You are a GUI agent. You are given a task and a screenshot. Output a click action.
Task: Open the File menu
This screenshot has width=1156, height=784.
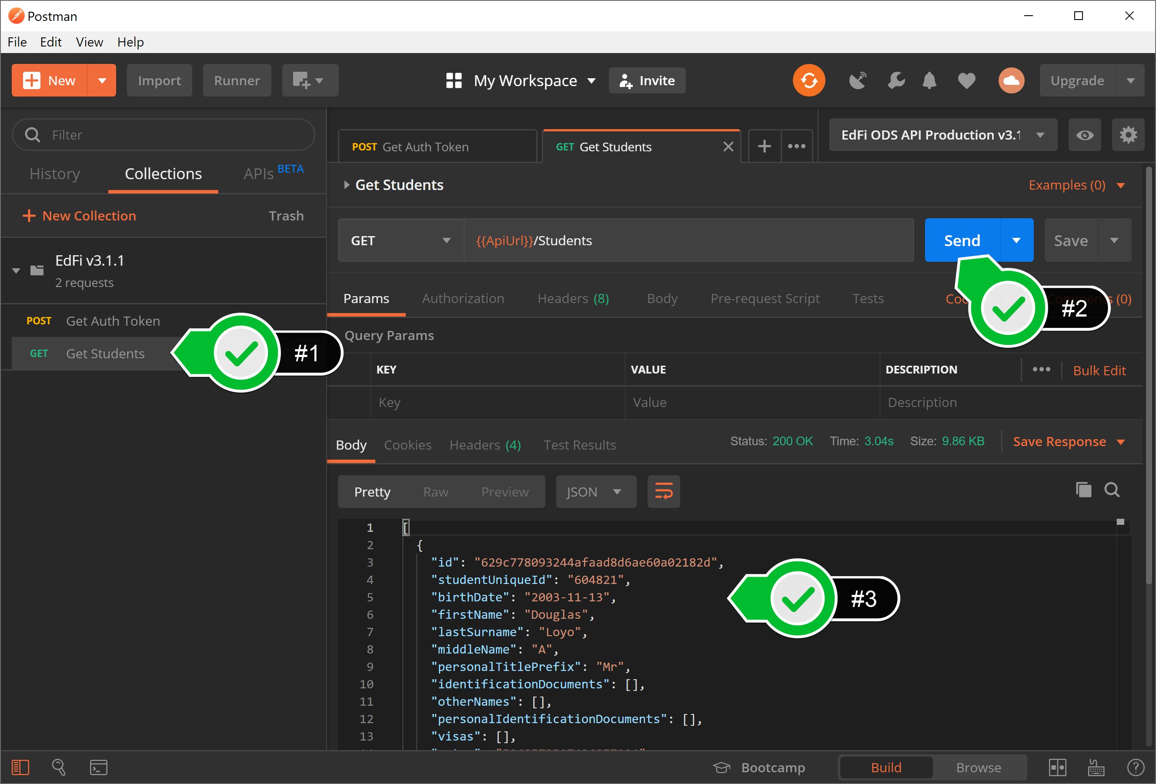[17, 42]
